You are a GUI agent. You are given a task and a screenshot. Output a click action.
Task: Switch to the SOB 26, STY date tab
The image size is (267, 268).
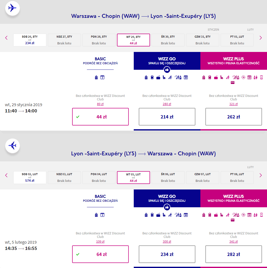tap(30, 40)
